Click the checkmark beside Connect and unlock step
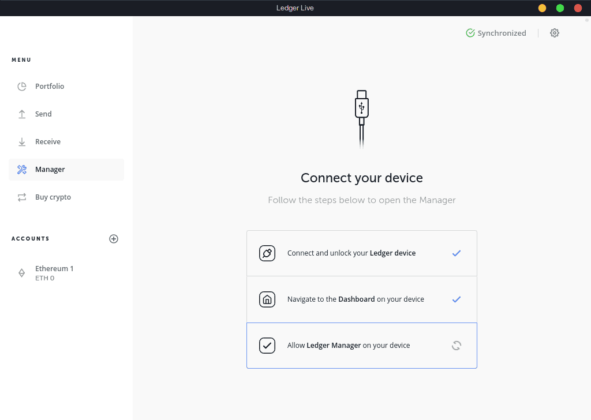Image resolution: width=591 pixels, height=420 pixels. (457, 253)
